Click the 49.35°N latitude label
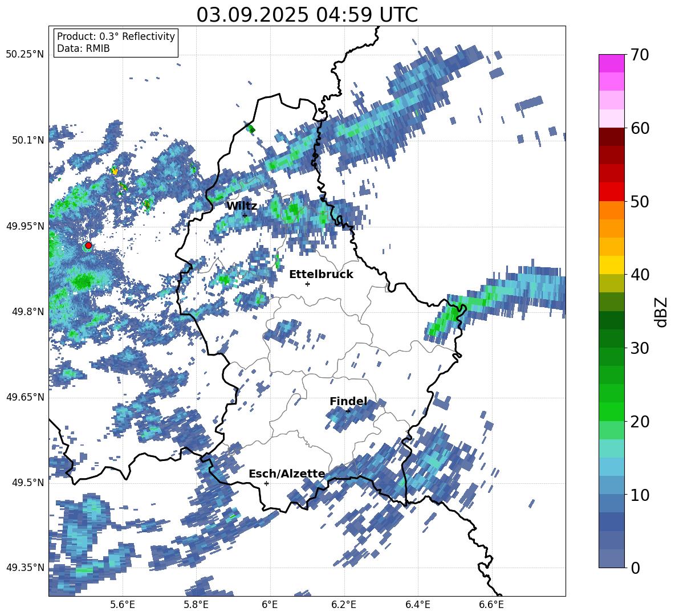This screenshot has width=675, height=616. [x=25, y=568]
